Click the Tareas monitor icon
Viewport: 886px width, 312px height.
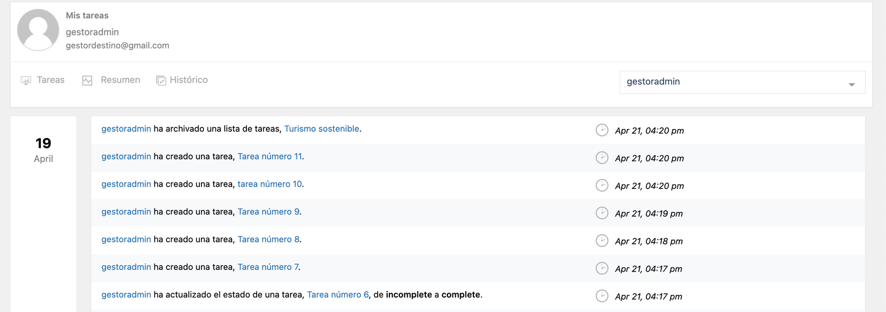pyautogui.click(x=25, y=80)
